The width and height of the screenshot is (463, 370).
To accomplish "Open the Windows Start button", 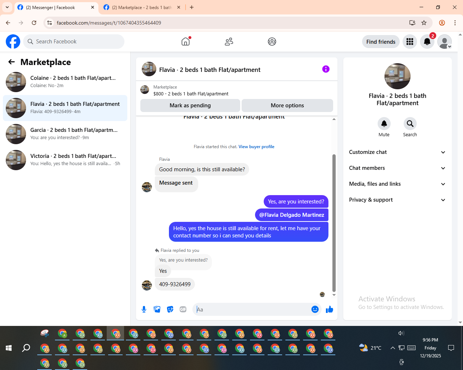I will 9,348.
